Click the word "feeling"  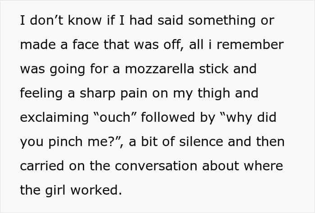point(42,93)
